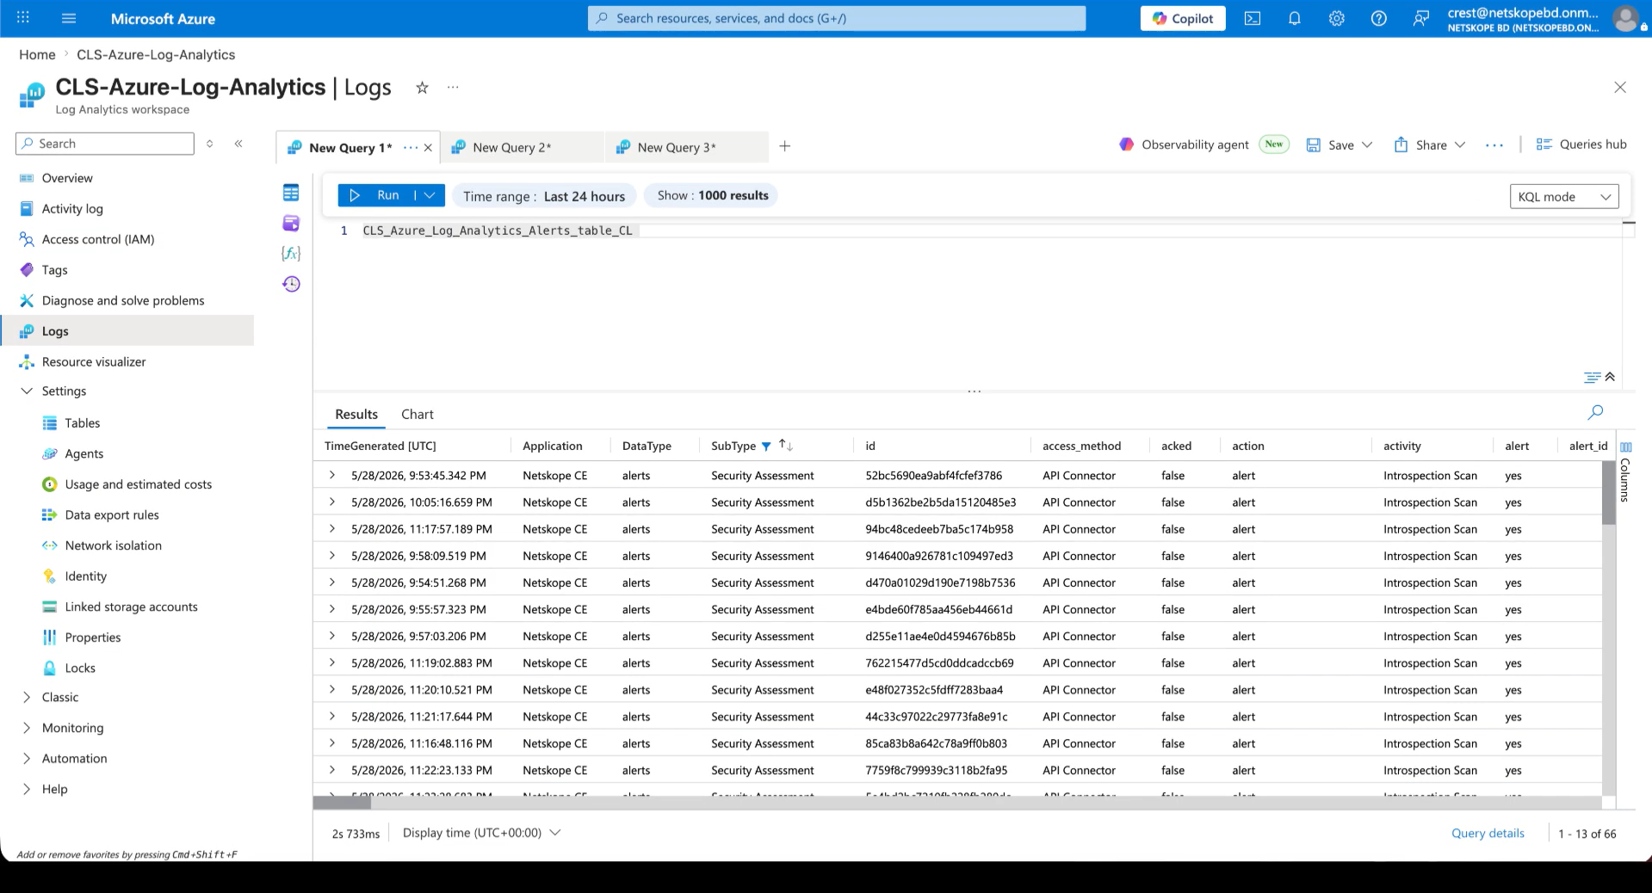1652x893 pixels.
Task: Click the global search resources box
Action: 837,18
